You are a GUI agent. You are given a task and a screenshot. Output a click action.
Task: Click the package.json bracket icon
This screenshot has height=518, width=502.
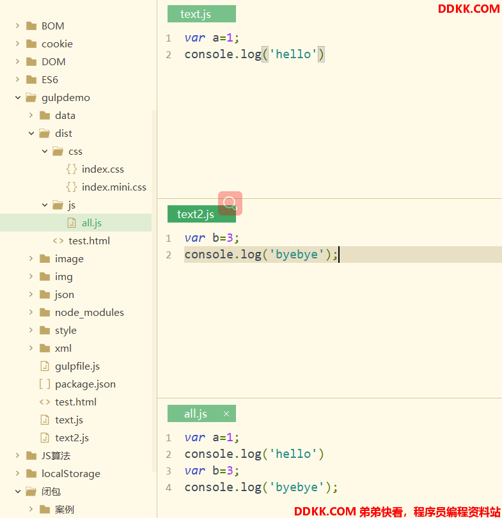(x=45, y=384)
